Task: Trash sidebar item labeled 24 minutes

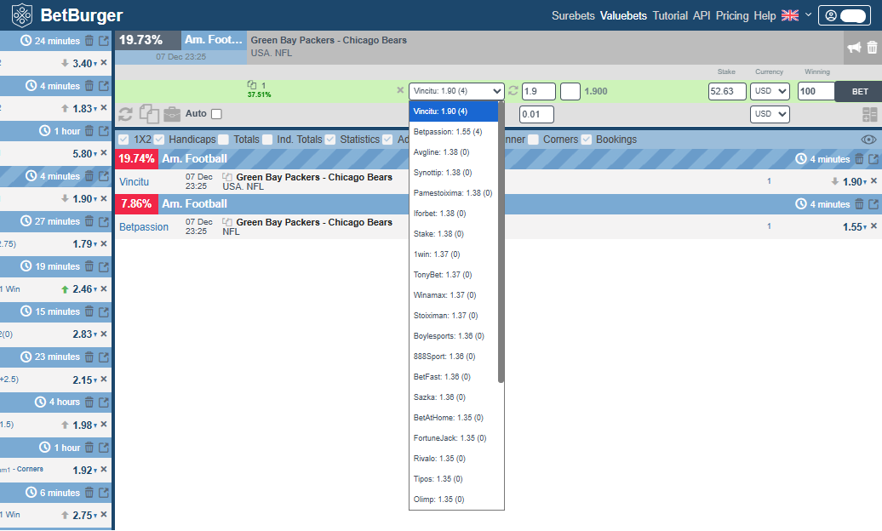Action: coord(89,41)
